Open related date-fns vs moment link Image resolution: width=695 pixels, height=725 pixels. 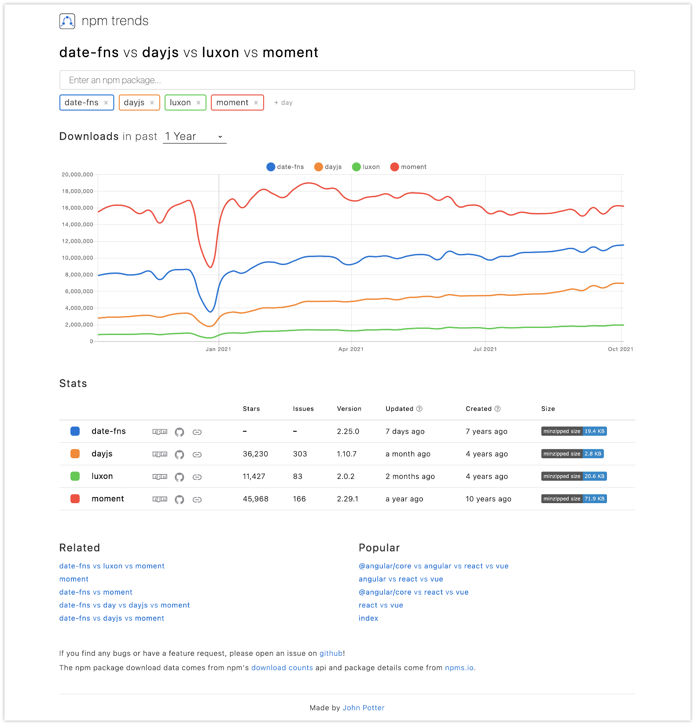coord(96,593)
